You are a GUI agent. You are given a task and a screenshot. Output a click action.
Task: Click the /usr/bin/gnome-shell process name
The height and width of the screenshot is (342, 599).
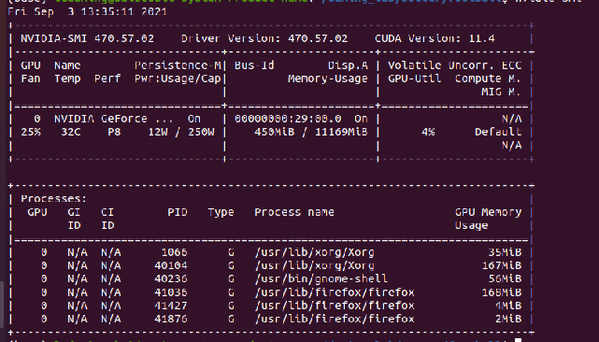pyautogui.click(x=321, y=279)
